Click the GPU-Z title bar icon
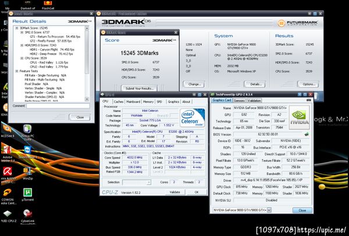This screenshot has height=236, width=349. pos(212,95)
